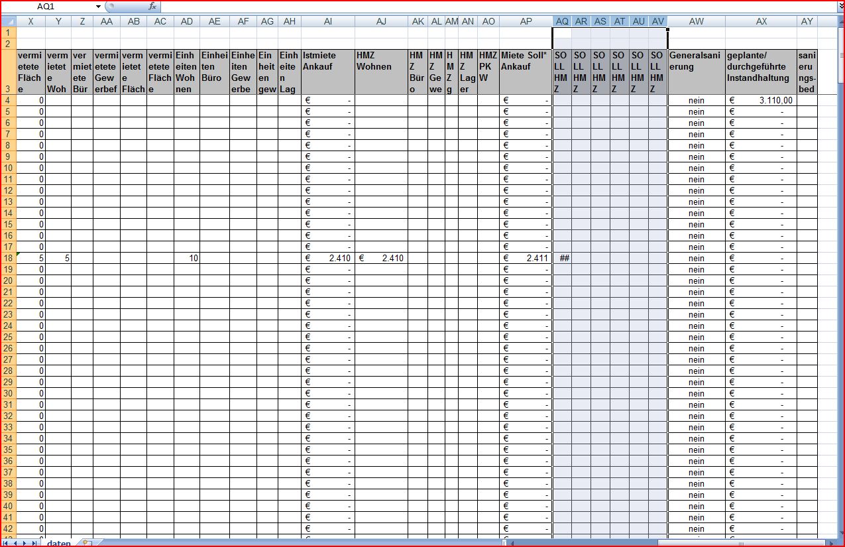This screenshot has width=845, height=547.
Task: Click the cell with value 10 in row 18
Action: click(187, 258)
